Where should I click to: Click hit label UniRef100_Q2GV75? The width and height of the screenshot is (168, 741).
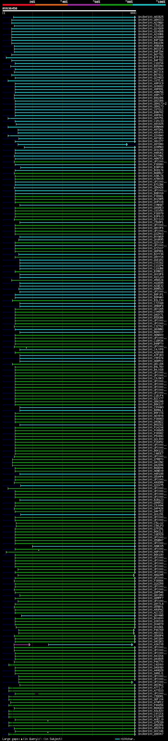click(150, 486)
